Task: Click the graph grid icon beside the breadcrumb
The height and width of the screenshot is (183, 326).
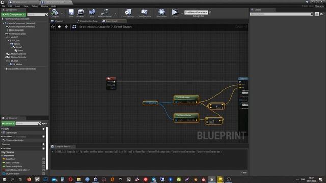Action: click(74, 27)
